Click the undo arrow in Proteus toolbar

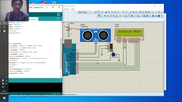point(123,12)
